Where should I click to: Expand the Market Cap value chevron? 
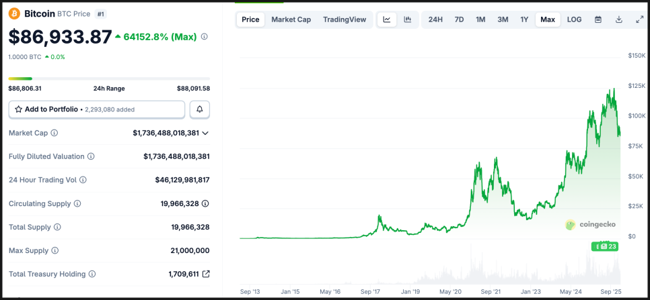click(205, 133)
